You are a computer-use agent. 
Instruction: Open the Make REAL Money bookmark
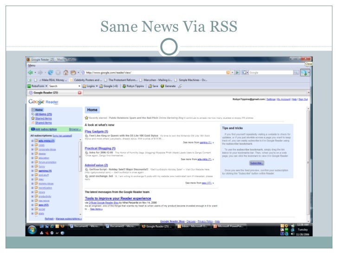click(x=51, y=80)
